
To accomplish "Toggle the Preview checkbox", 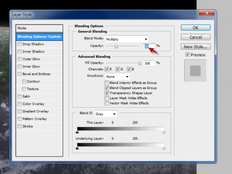I will tap(187, 55).
